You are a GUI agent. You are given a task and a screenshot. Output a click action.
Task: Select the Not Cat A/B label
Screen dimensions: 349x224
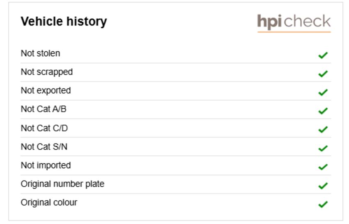click(x=44, y=109)
